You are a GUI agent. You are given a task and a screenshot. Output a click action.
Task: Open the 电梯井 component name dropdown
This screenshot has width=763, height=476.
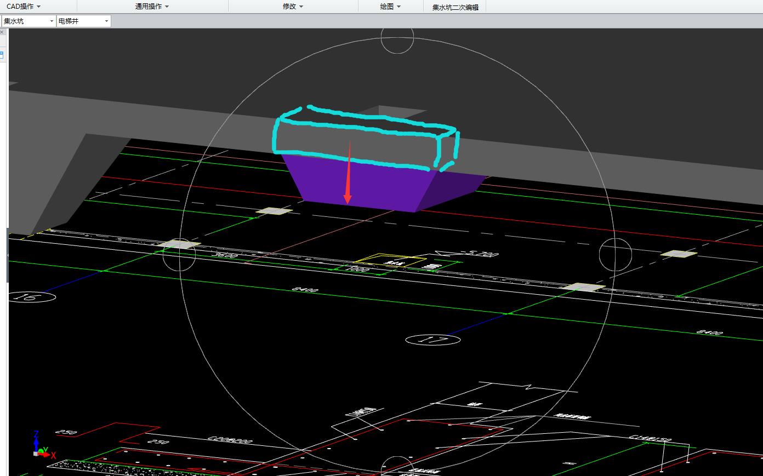(x=84, y=21)
